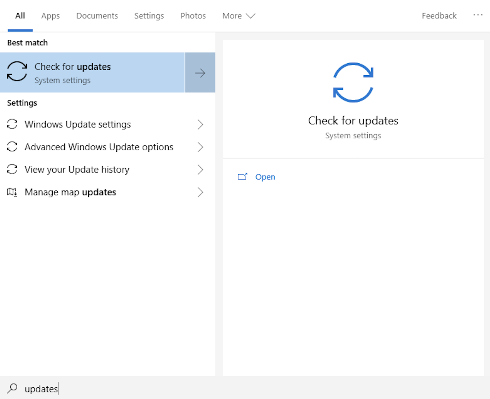Click the sync icon beside Check for updates result
490x399 pixels.
click(17, 72)
